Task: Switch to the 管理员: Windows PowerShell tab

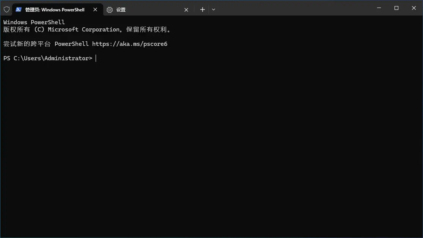Action: coord(55,10)
